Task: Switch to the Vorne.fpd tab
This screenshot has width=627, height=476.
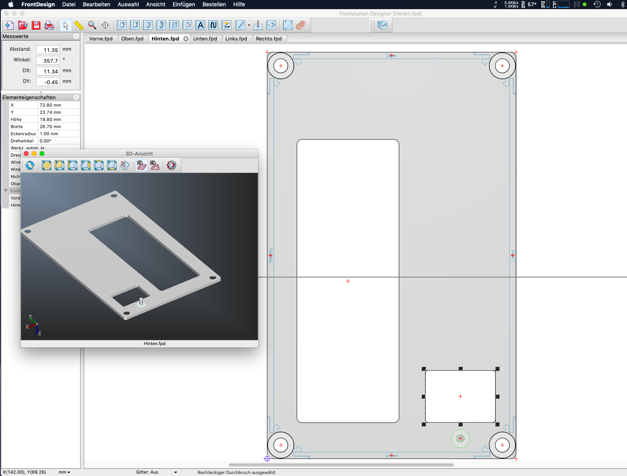Action: [101, 38]
